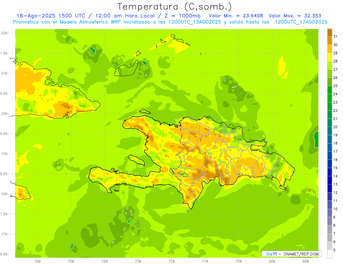Click legend value 19
343x265 pixels.
335,135
